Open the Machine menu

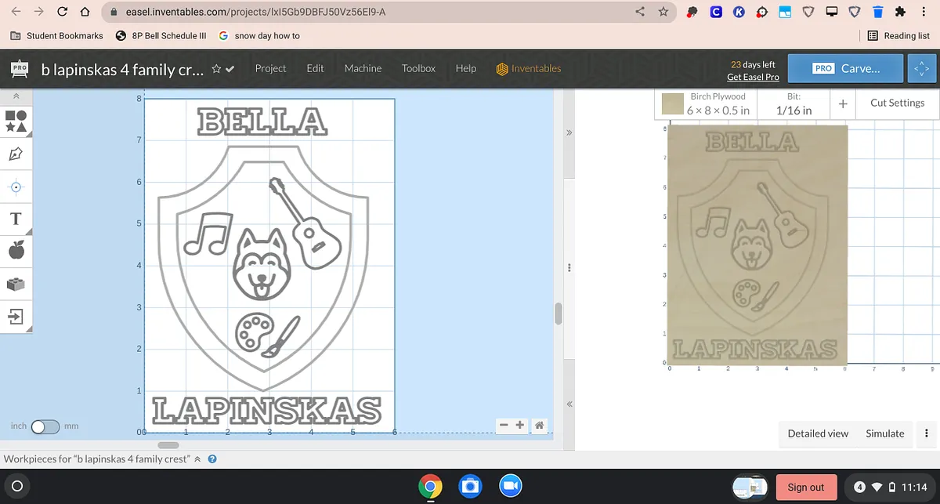click(363, 68)
